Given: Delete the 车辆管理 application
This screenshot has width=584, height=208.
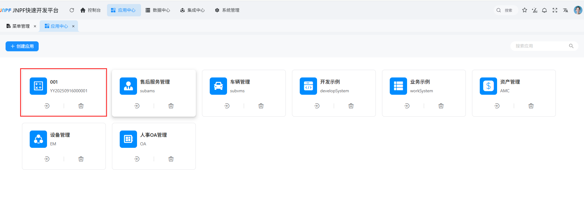Looking at the screenshot, I should (x=261, y=106).
